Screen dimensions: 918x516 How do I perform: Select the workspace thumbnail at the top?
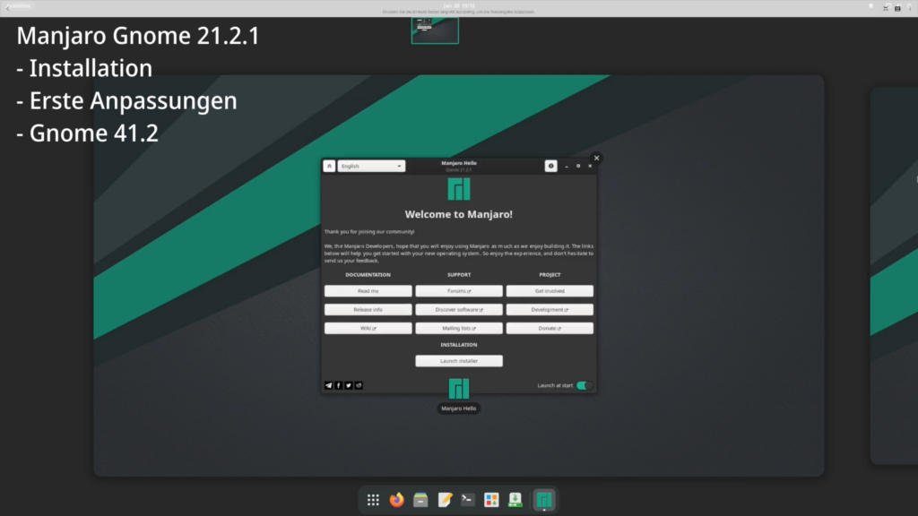pos(435,30)
